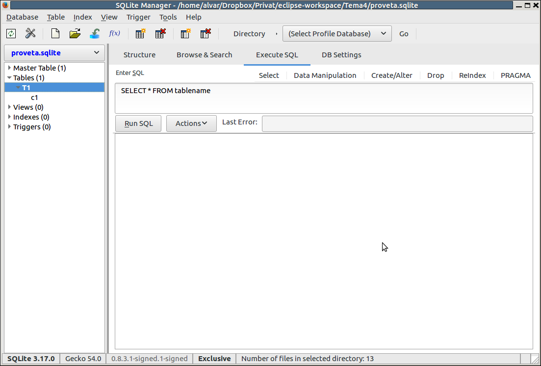Click the New Database blank page icon
Viewport: 541px width, 366px height.
(x=55, y=34)
